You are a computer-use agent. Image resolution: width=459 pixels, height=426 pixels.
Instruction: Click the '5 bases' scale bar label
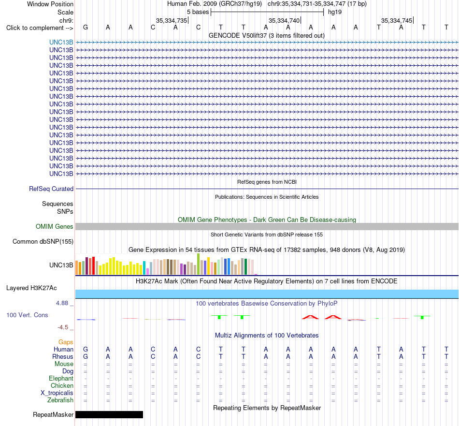tap(198, 12)
